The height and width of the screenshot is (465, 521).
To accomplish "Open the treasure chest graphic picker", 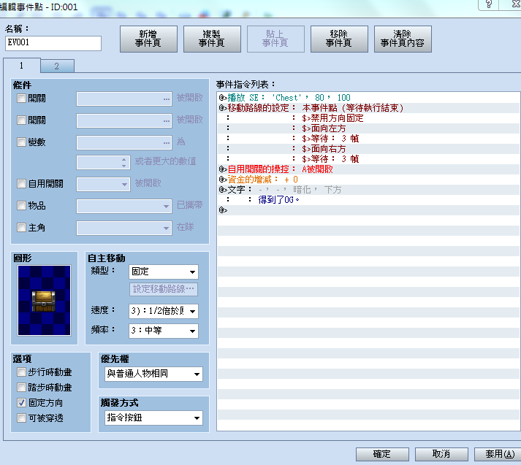I will [44, 300].
